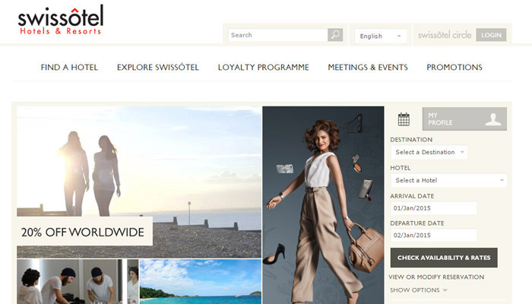Click the Arrival Date field
The image size is (532, 304).
click(x=434, y=208)
